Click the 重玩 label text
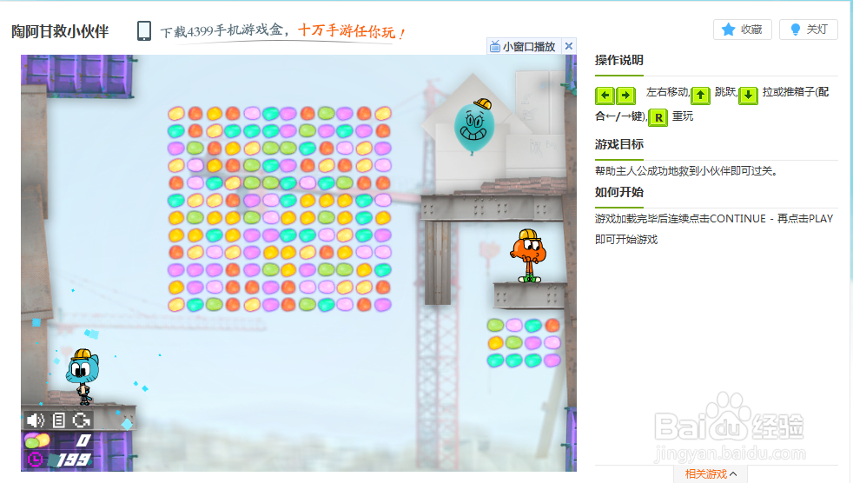 click(683, 116)
